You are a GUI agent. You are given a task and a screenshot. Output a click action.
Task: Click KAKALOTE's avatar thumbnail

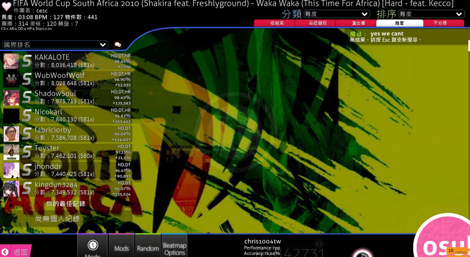point(11,61)
